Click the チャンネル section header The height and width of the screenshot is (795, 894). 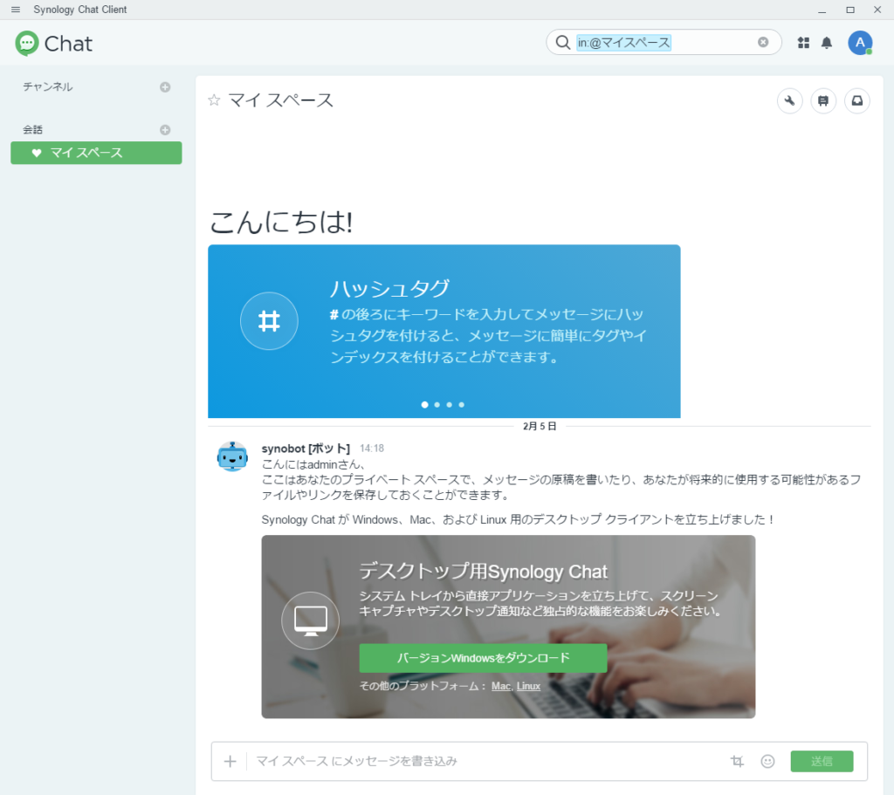(48, 86)
